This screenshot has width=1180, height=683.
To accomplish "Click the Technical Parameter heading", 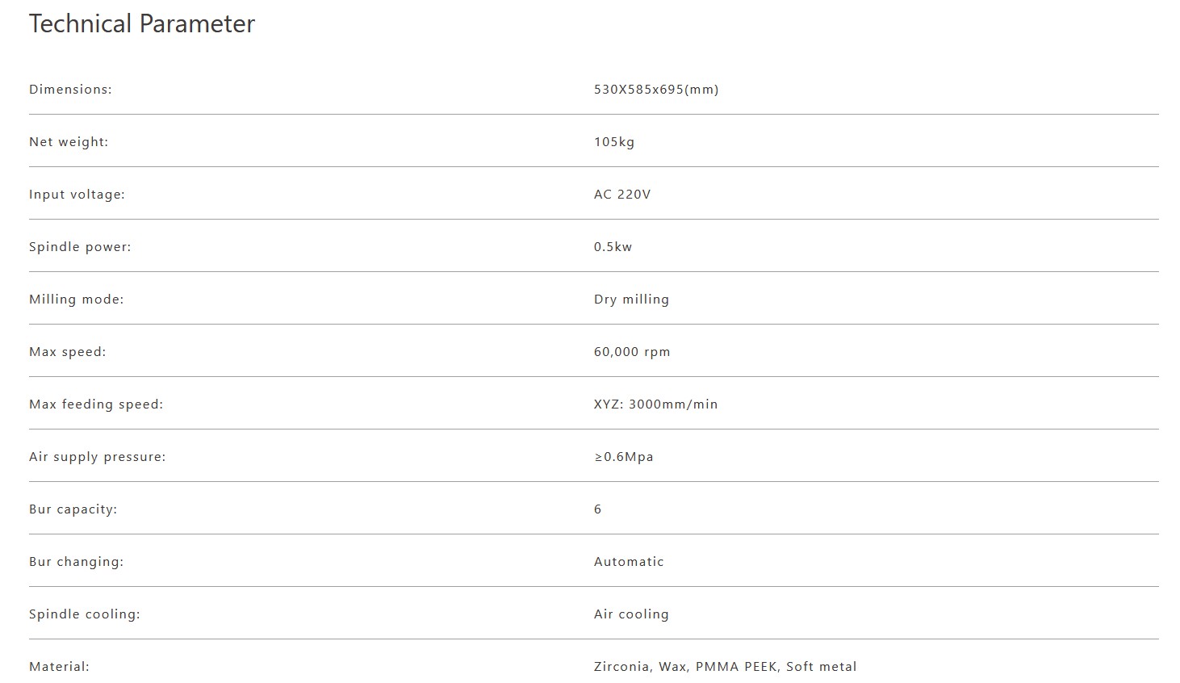I will (142, 24).
